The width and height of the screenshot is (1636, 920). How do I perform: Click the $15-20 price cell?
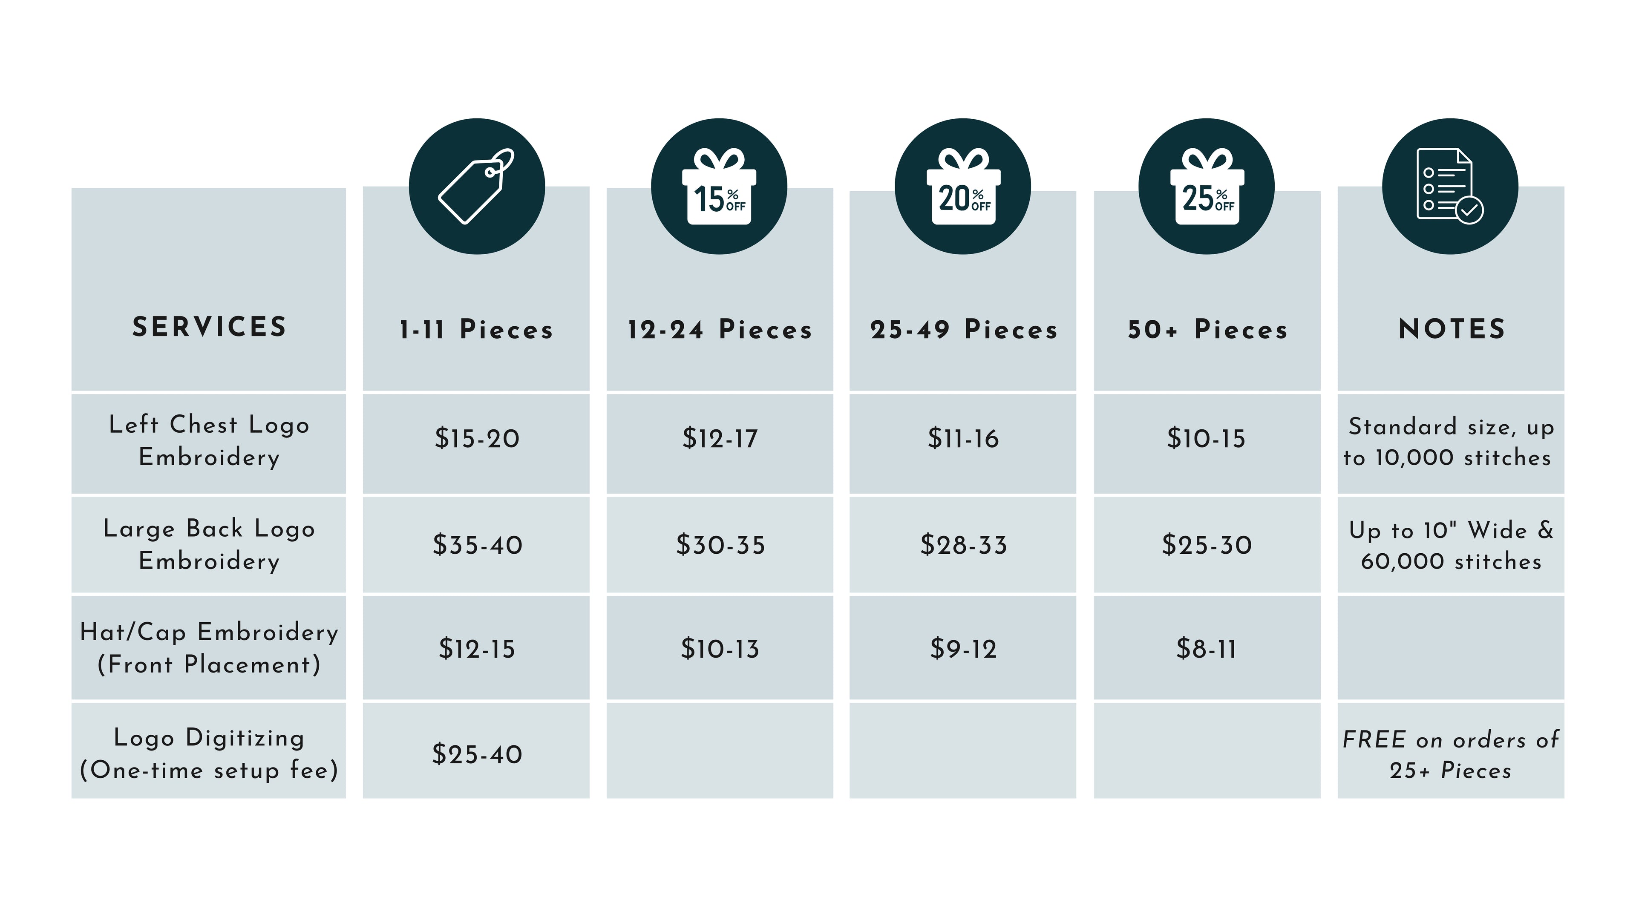click(x=476, y=439)
